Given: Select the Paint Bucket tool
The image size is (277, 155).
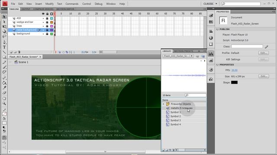Looking at the screenshot, I should pos(4,83).
